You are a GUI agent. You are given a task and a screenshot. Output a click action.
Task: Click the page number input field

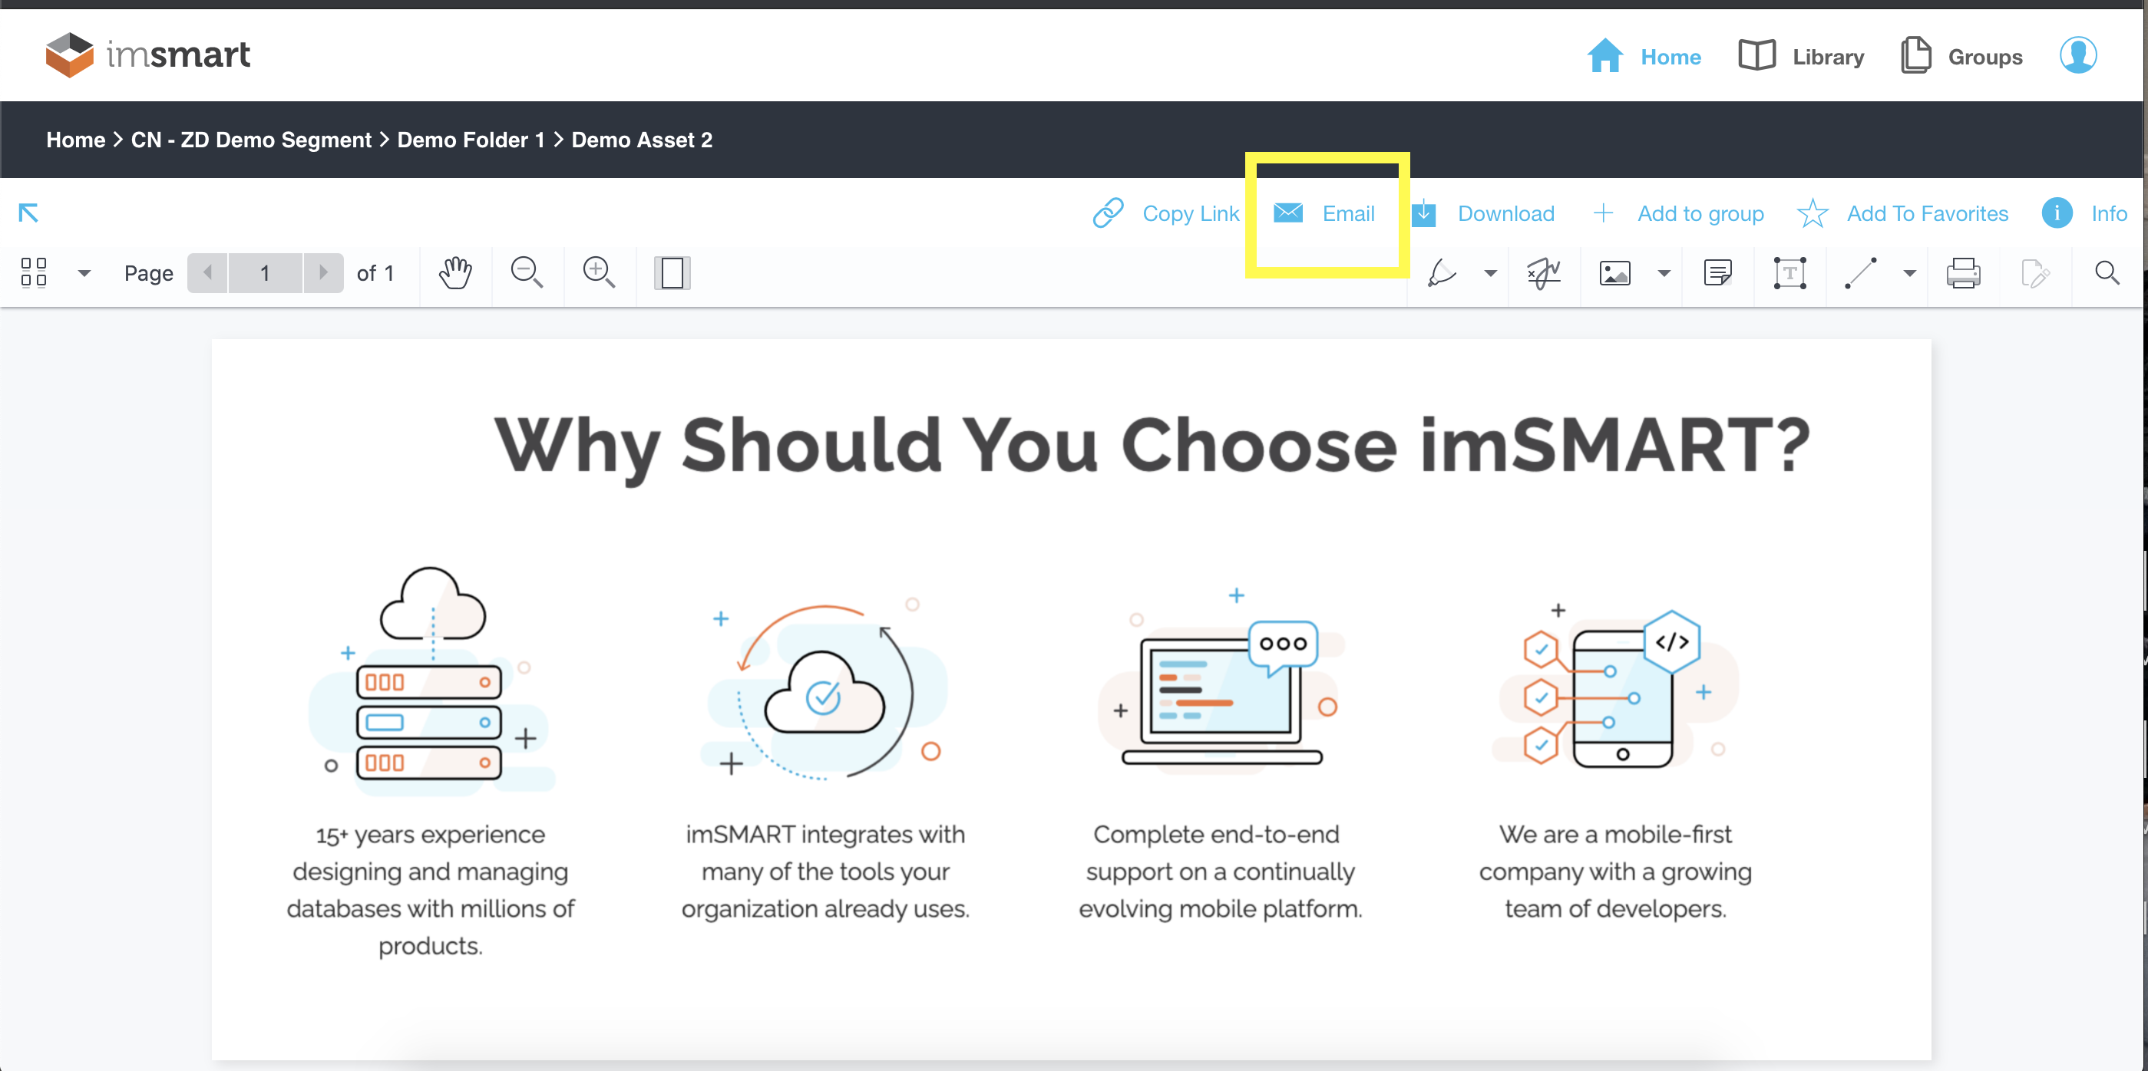point(265,272)
